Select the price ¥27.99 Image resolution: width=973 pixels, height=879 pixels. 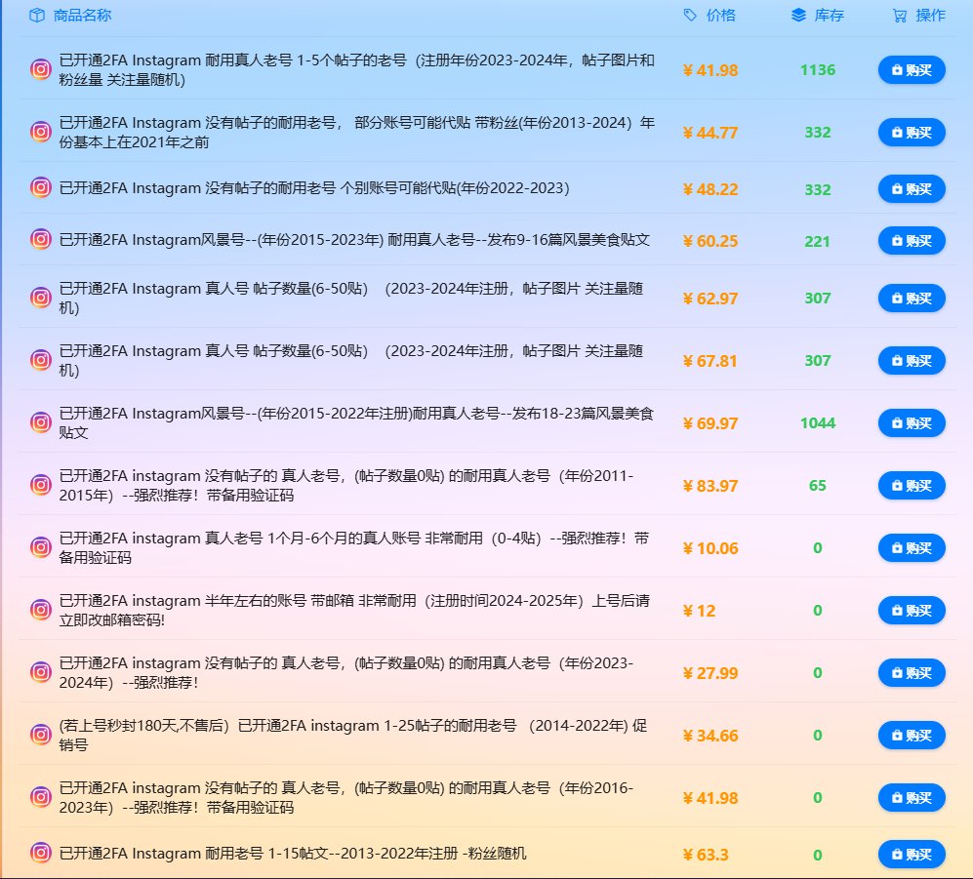[x=709, y=673]
